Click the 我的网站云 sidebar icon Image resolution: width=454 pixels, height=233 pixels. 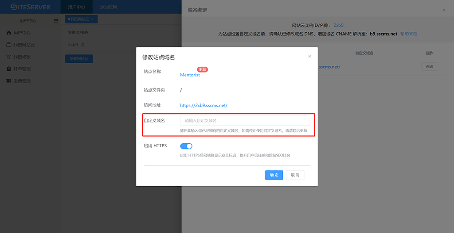(9, 45)
